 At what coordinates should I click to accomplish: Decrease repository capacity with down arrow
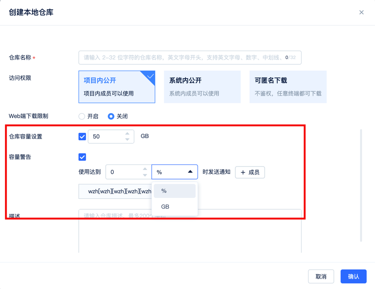click(127, 139)
